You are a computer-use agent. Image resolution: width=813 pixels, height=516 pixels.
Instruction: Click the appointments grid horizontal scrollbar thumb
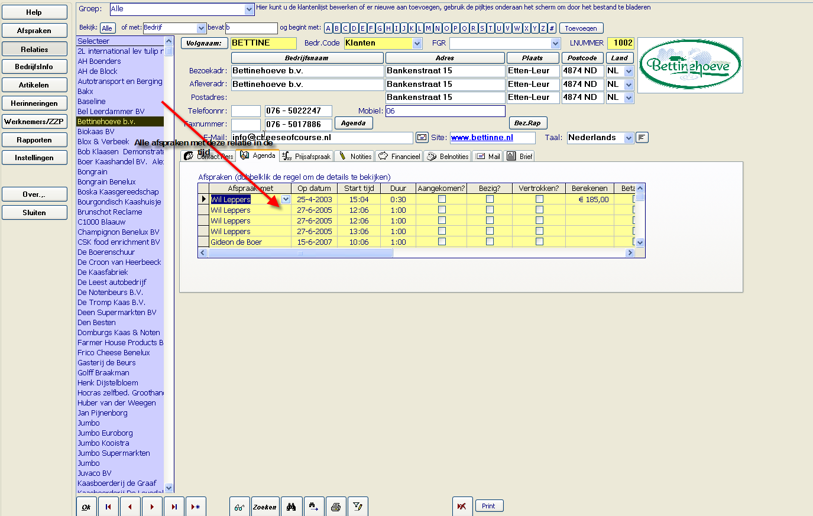point(300,253)
